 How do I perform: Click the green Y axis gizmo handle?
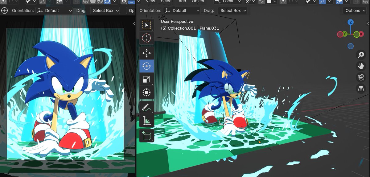[345, 34]
